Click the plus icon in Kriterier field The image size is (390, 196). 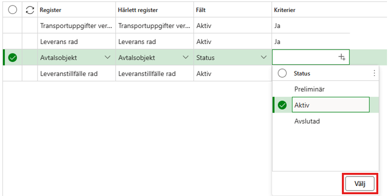click(x=341, y=57)
